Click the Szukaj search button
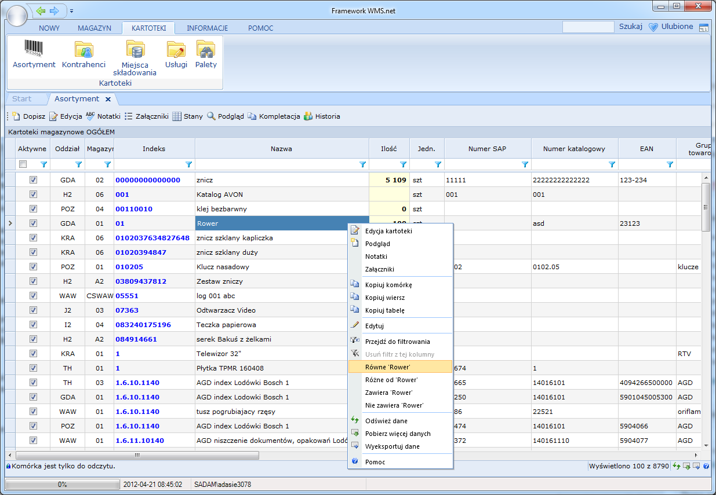 click(630, 27)
